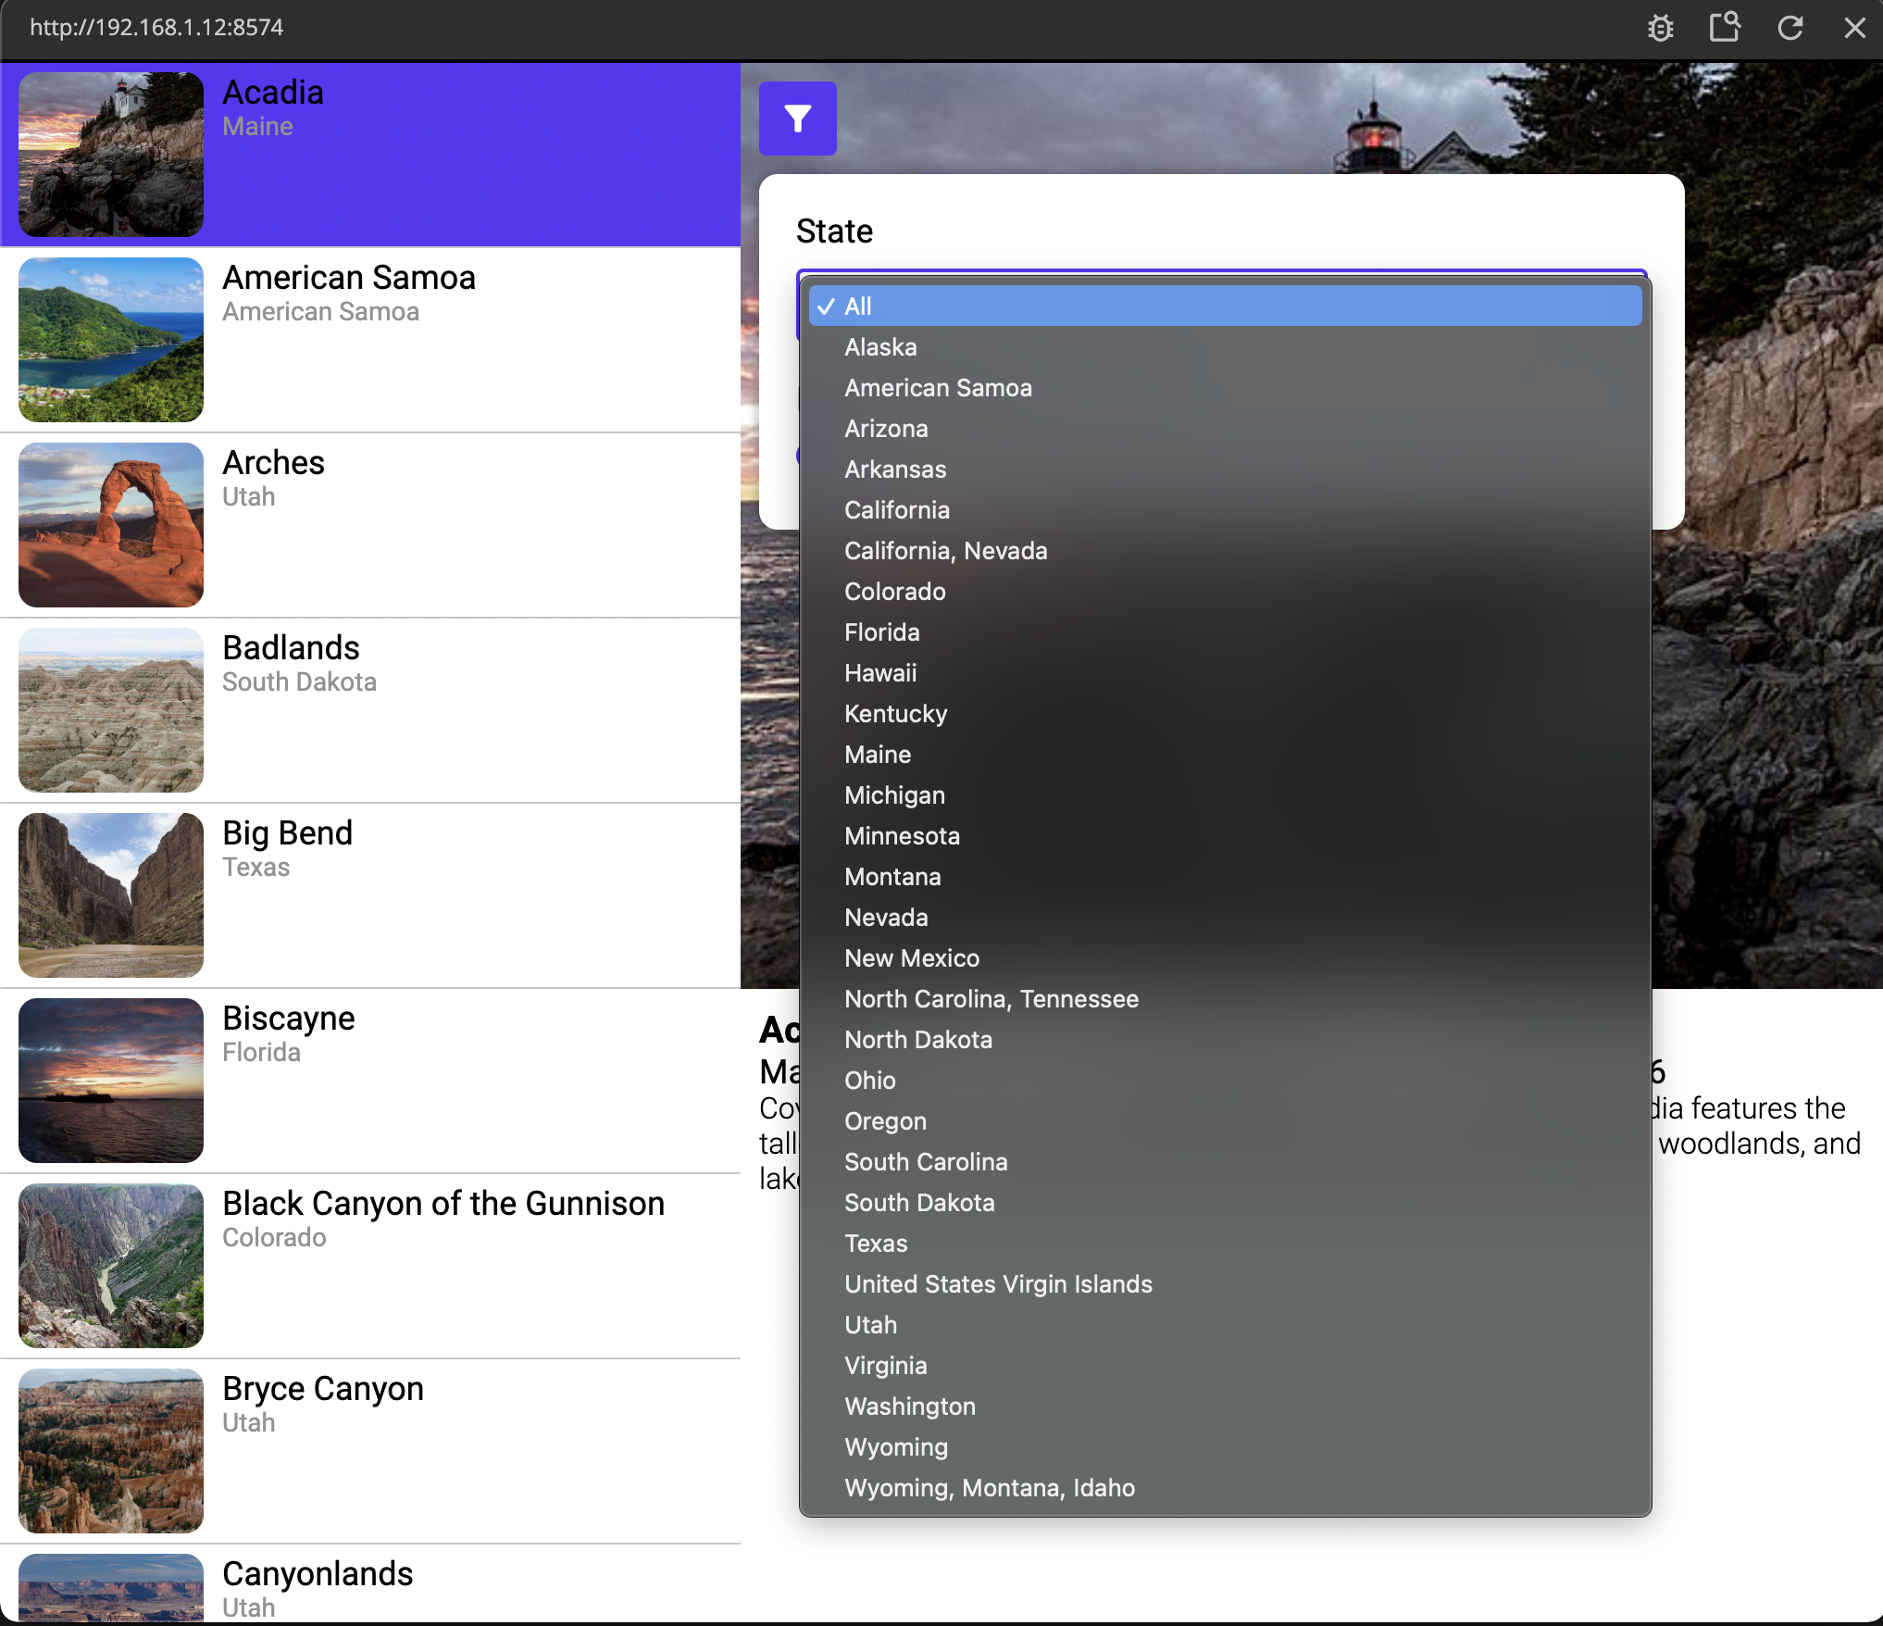Select Minnesota from the dropdown list
The height and width of the screenshot is (1626, 1883).
tap(1225, 836)
